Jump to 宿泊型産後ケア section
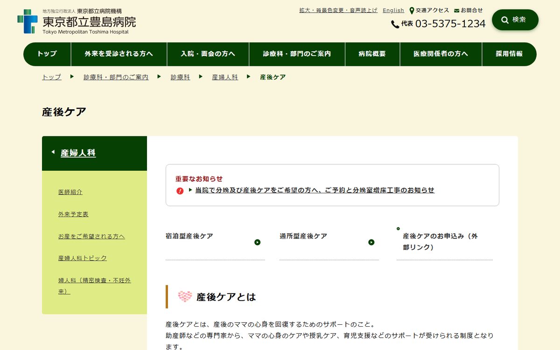560x350 pixels. [215, 242]
